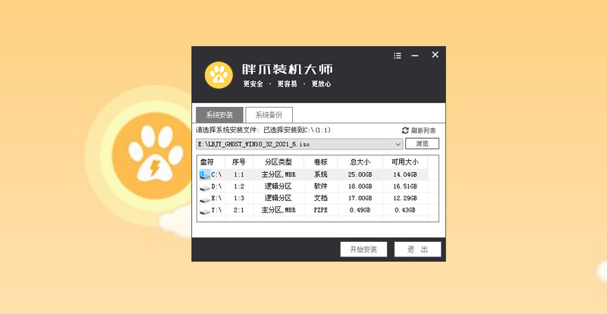This screenshot has width=607, height=314.
Task: Click the 文档 volume label cell
Action: click(x=321, y=198)
